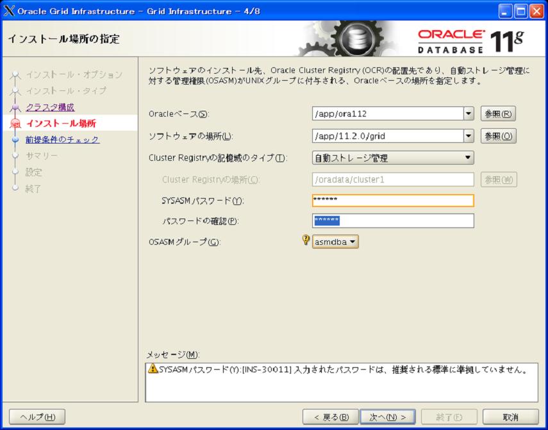The height and width of the screenshot is (430, 548).
Task: Click the クラスタ構成 step node icon
Action: [15, 107]
